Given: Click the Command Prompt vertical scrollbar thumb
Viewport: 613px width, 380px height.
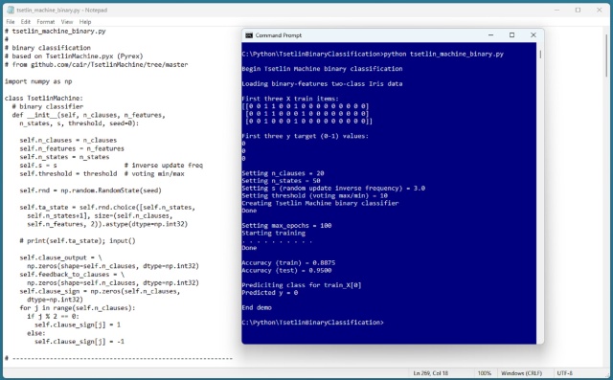Looking at the screenshot, I should (x=540, y=55).
